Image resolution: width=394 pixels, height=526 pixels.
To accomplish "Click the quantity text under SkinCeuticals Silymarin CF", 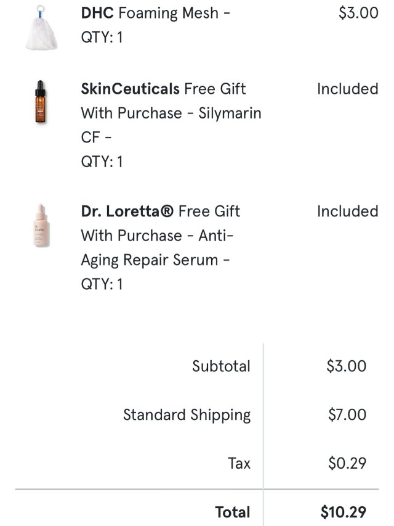I will [102, 162].
